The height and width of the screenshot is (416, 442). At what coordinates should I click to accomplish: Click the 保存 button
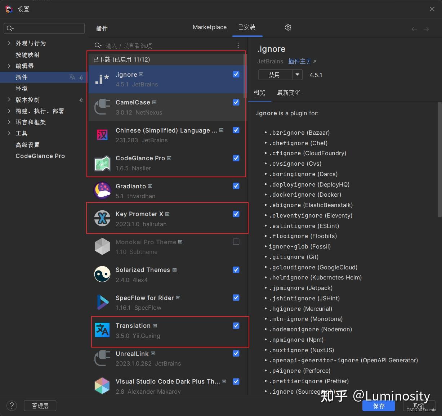379,406
